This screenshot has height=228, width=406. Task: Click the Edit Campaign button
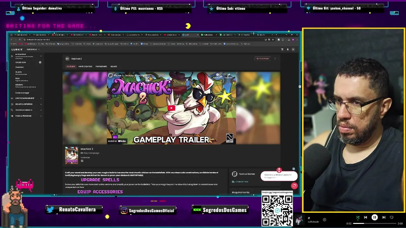pyautogui.click(x=263, y=59)
